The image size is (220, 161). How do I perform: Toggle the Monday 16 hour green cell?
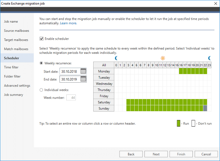(181, 71)
